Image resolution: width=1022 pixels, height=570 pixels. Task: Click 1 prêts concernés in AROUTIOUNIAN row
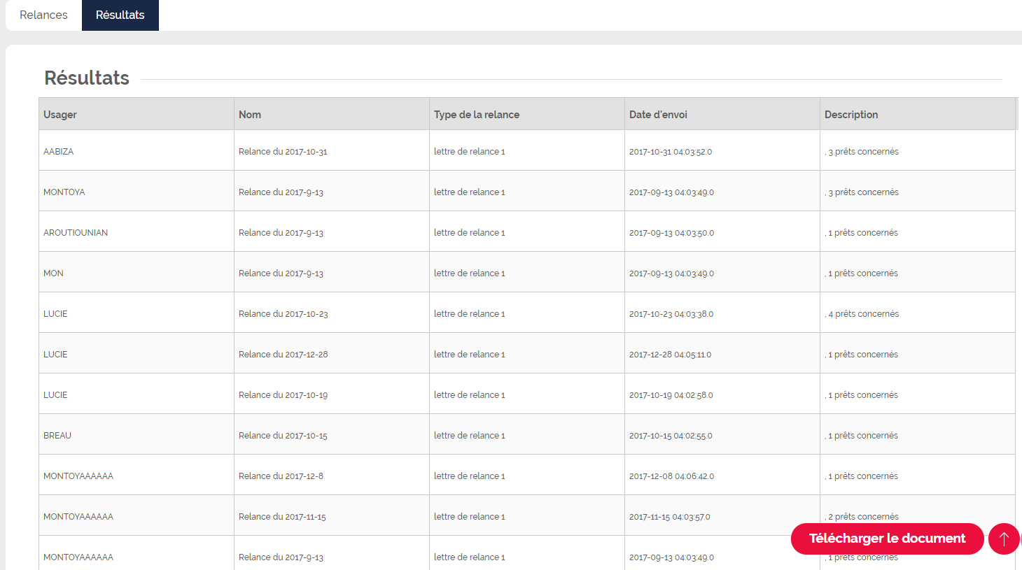click(x=861, y=233)
